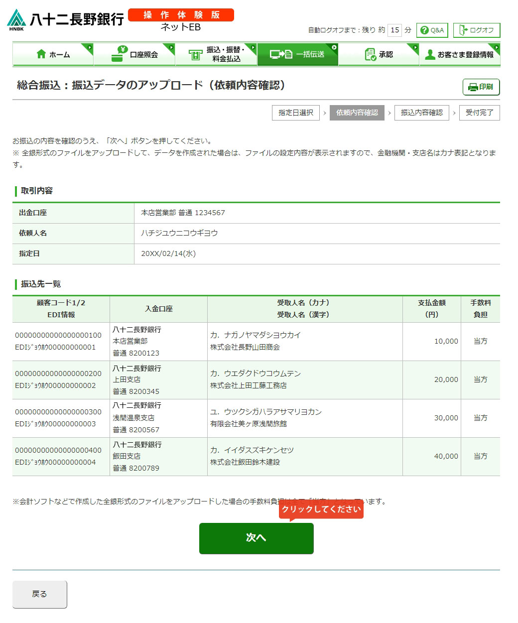518x623 pixels.
Task: Open お客さま登録情報 person icon
Action: [x=430, y=55]
